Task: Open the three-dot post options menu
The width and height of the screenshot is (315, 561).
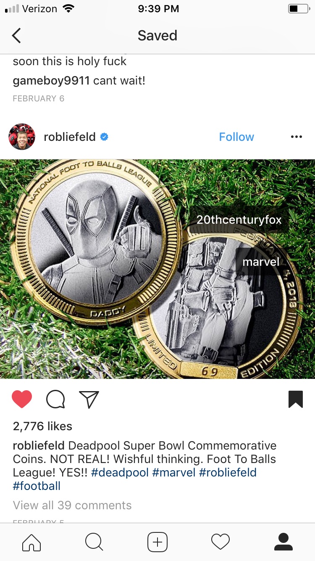Action: tap(296, 137)
